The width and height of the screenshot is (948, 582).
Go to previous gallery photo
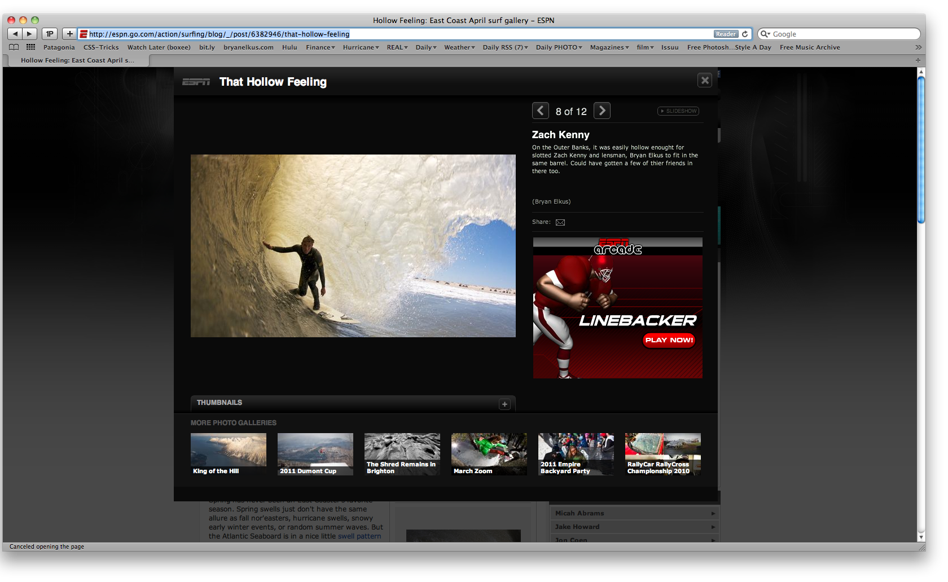pyautogui.click(x=541, y=111)
